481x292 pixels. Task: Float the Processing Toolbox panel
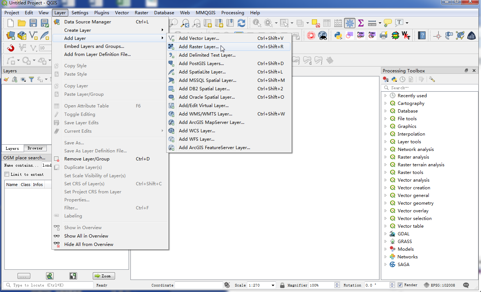(x=466, y=71)
